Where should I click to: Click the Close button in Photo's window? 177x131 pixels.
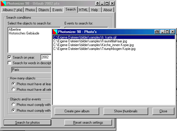(163, 111)
